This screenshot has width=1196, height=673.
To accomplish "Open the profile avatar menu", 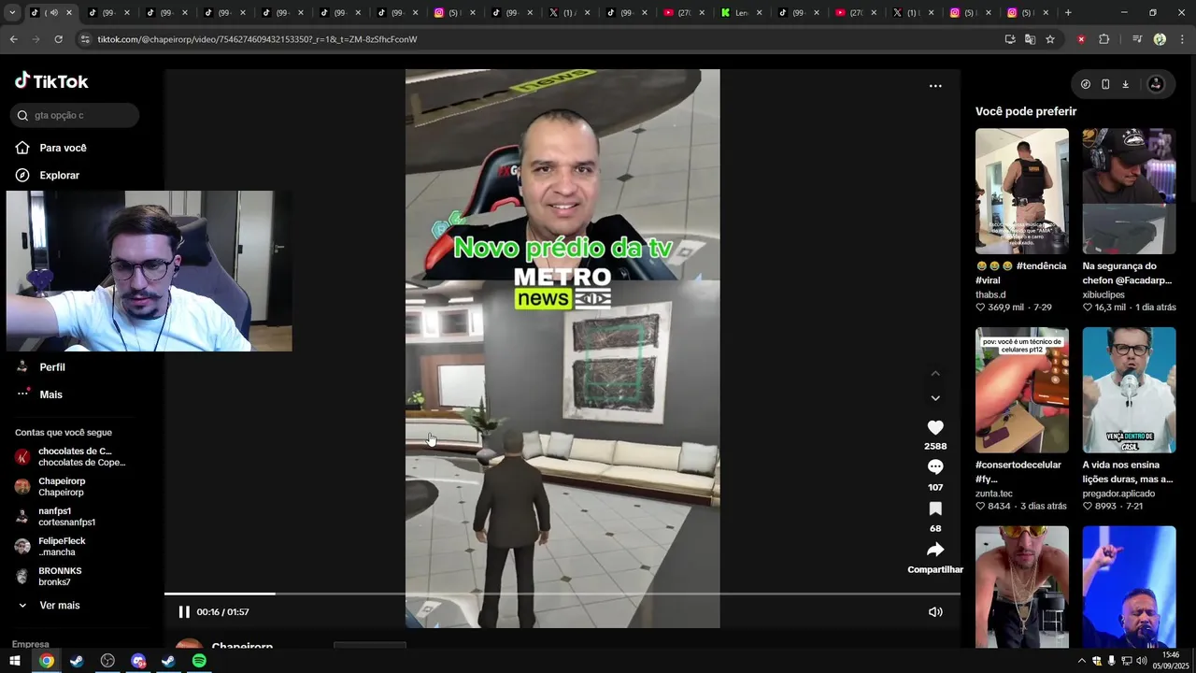I will pos(1156,84).
